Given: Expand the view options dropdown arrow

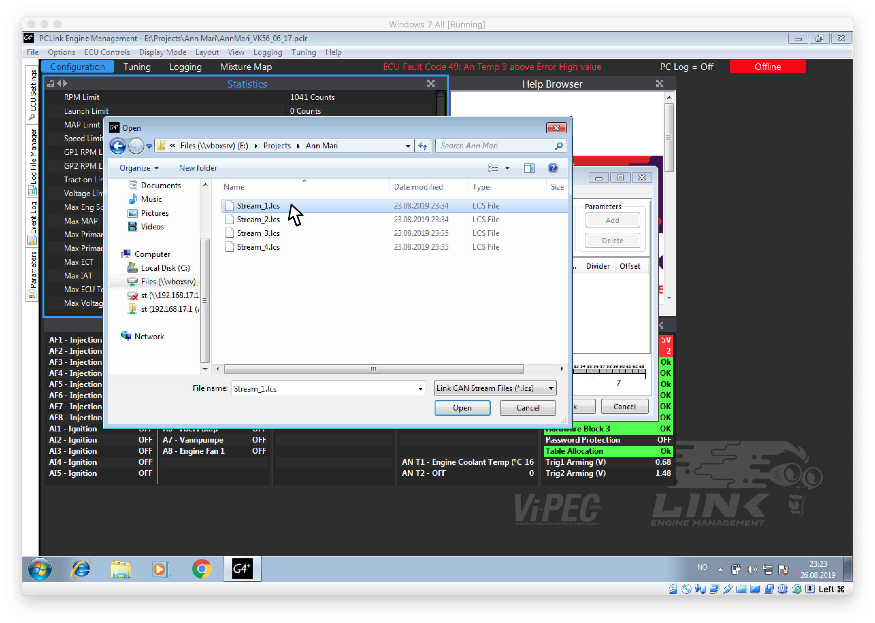Looking at the screenshot, I should (x=507, y=168).
